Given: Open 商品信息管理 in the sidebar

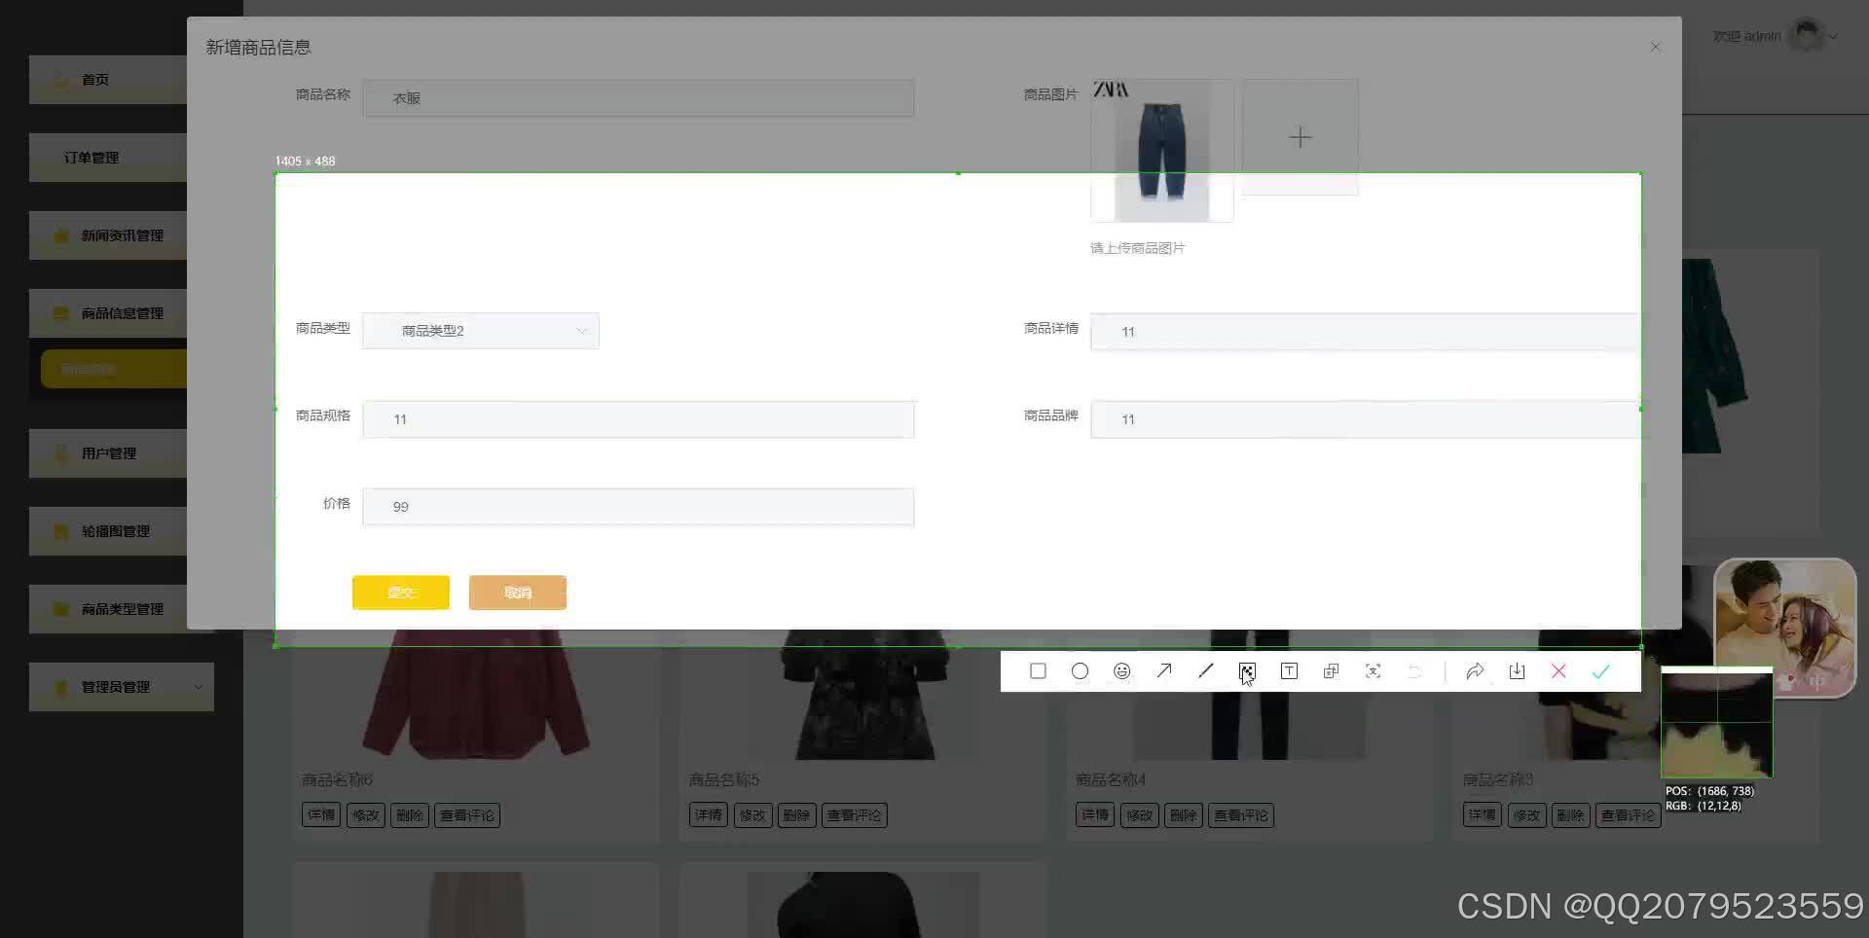Looking at the screenshot, I should coord(108,313).
